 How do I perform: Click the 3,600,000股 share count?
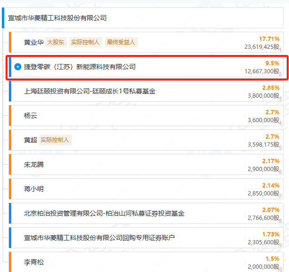pos(263,120)
